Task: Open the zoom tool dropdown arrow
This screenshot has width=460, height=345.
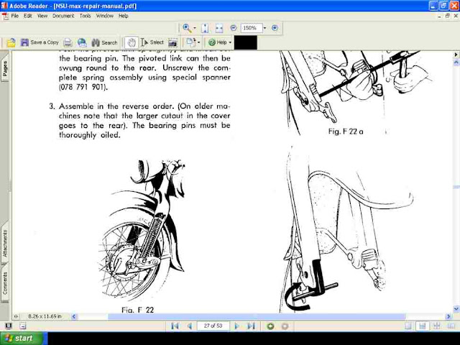Action: point(195,28)
